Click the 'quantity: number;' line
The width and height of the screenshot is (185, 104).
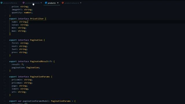coord(22,13)
